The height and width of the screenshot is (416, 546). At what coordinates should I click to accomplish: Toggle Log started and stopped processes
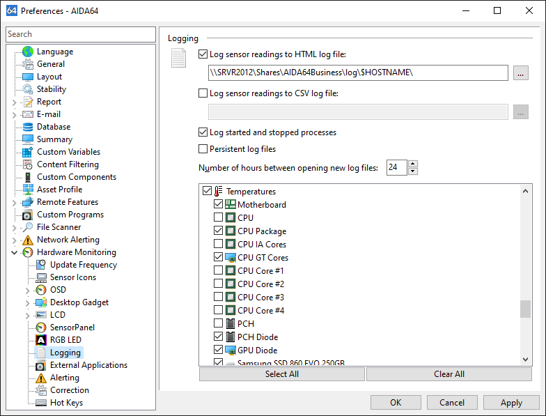(203, 132)
